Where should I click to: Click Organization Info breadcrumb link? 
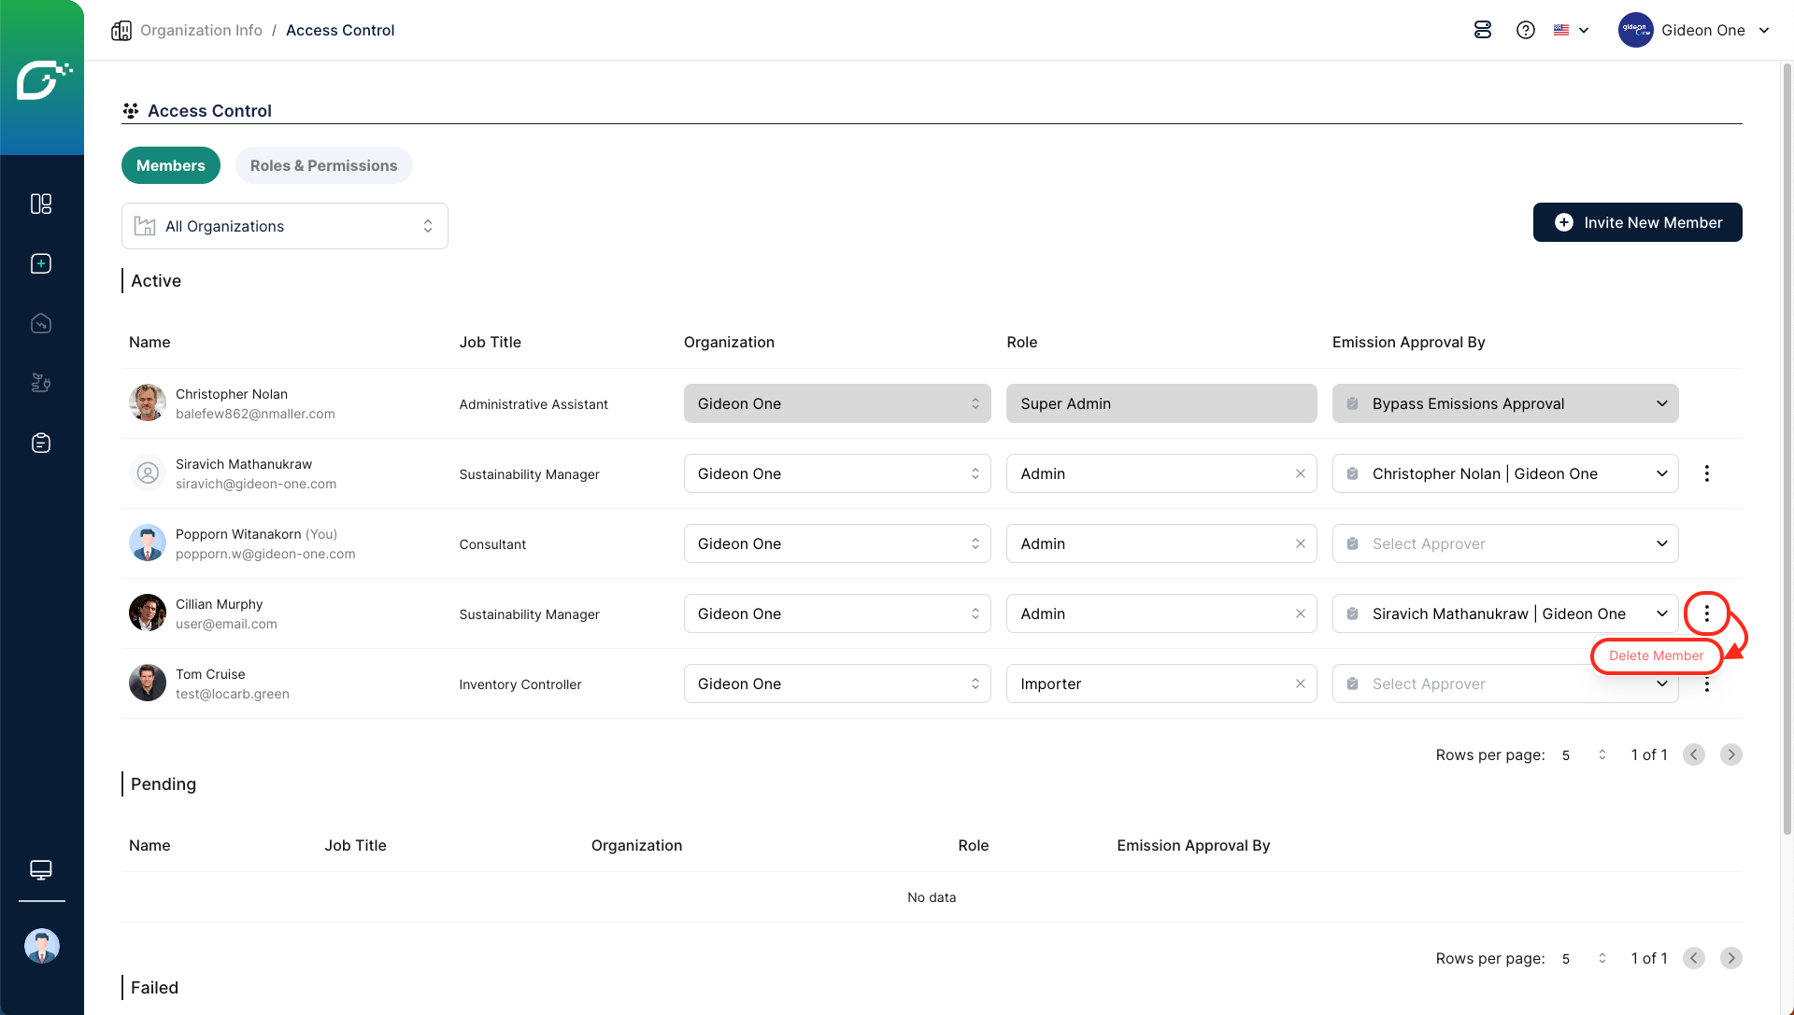pos(201,30)
